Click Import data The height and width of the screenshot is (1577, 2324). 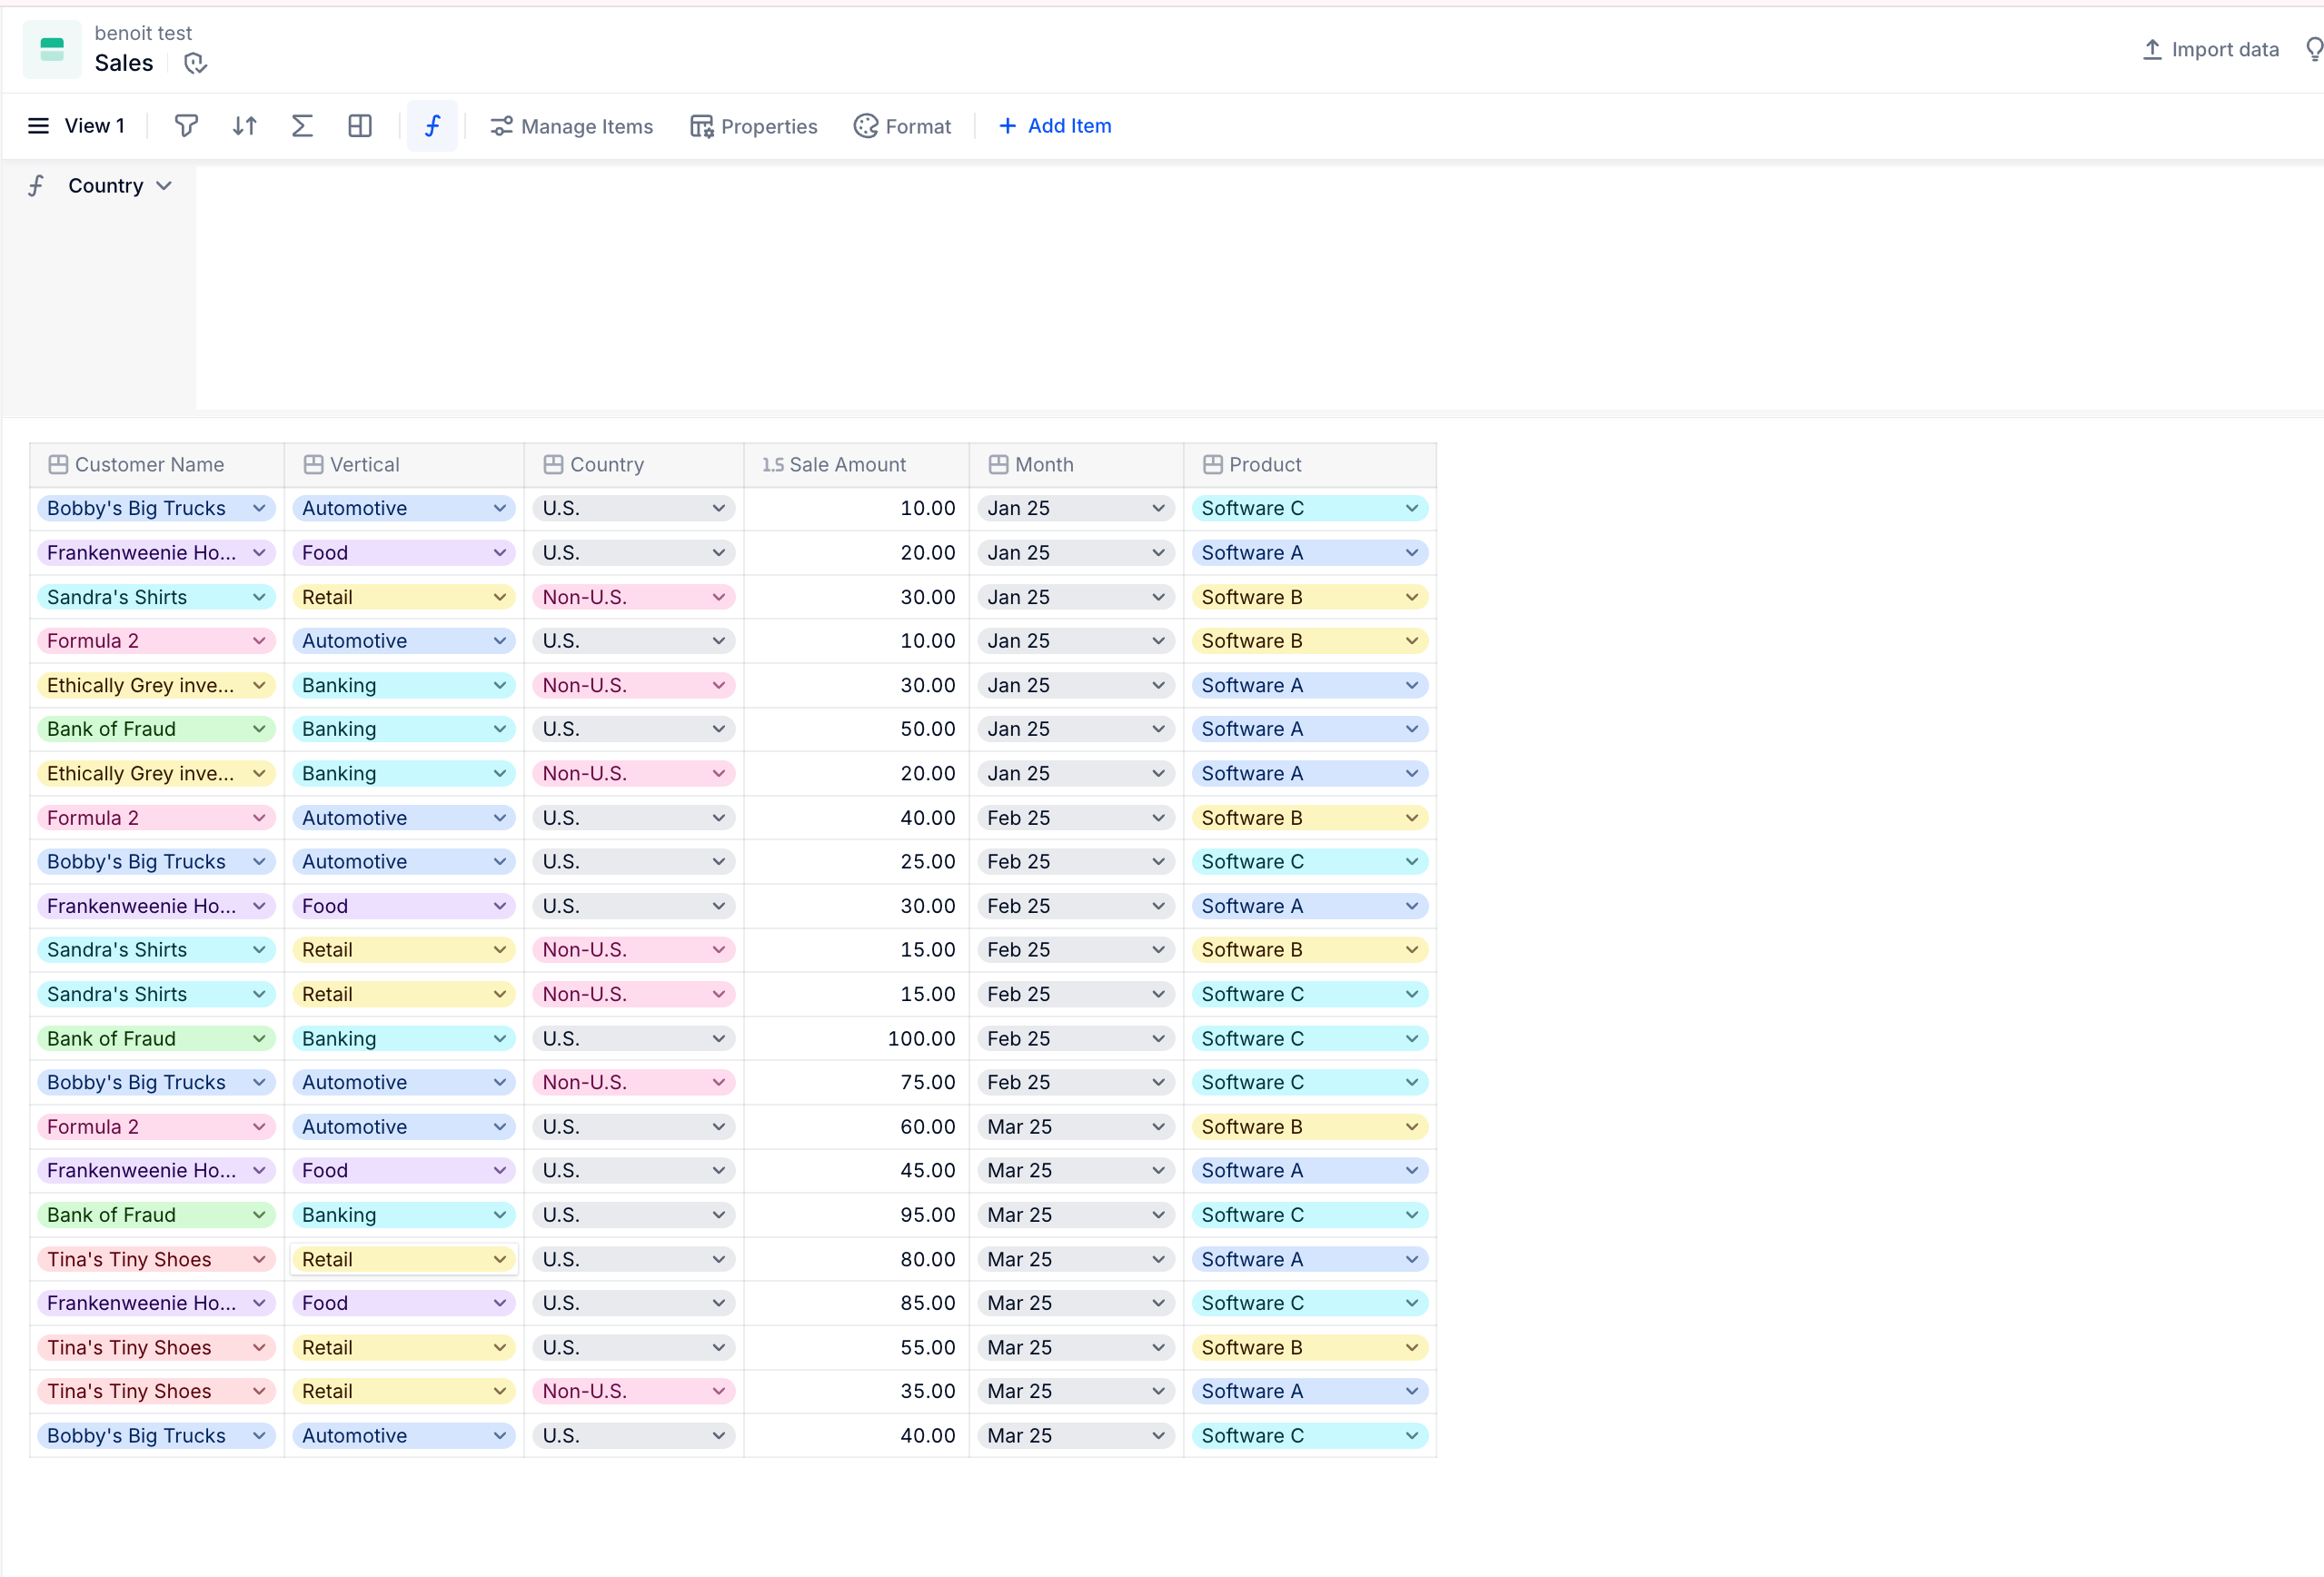[2210, 49]
